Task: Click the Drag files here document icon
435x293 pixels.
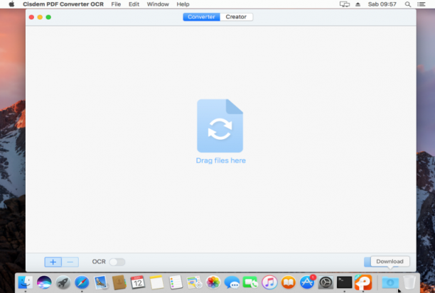Action: [x=220, y=126]
